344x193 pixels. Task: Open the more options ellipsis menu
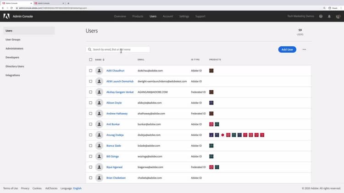pyautogui.click(x=304, y=50)
